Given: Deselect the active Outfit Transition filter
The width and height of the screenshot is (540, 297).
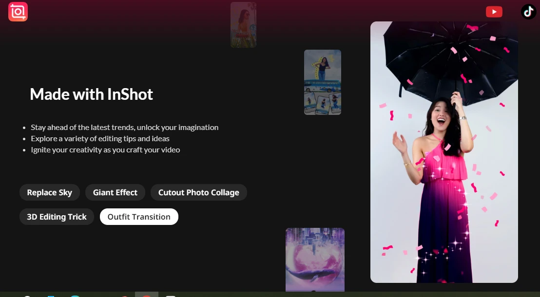Looking at the screenshot, I should click(x=139, y=216).
